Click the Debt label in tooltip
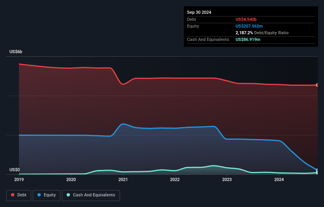 click(191, 19)
